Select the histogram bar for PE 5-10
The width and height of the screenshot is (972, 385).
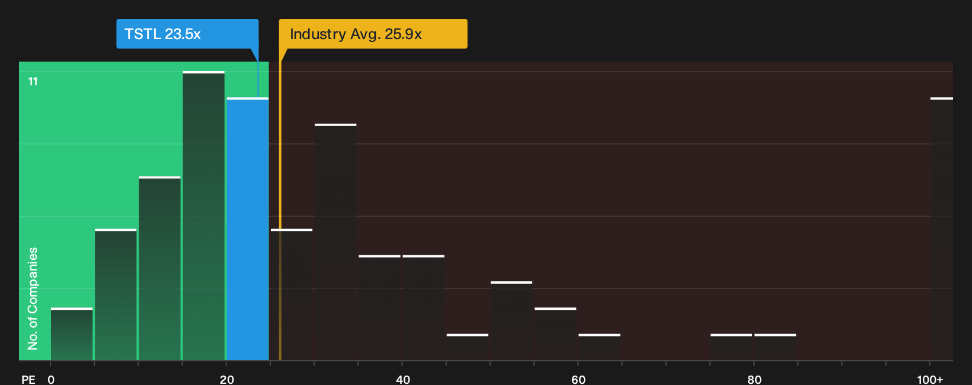(116, 294)
